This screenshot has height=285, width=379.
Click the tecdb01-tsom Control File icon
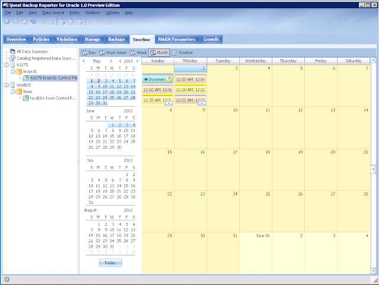click(25, 98)
